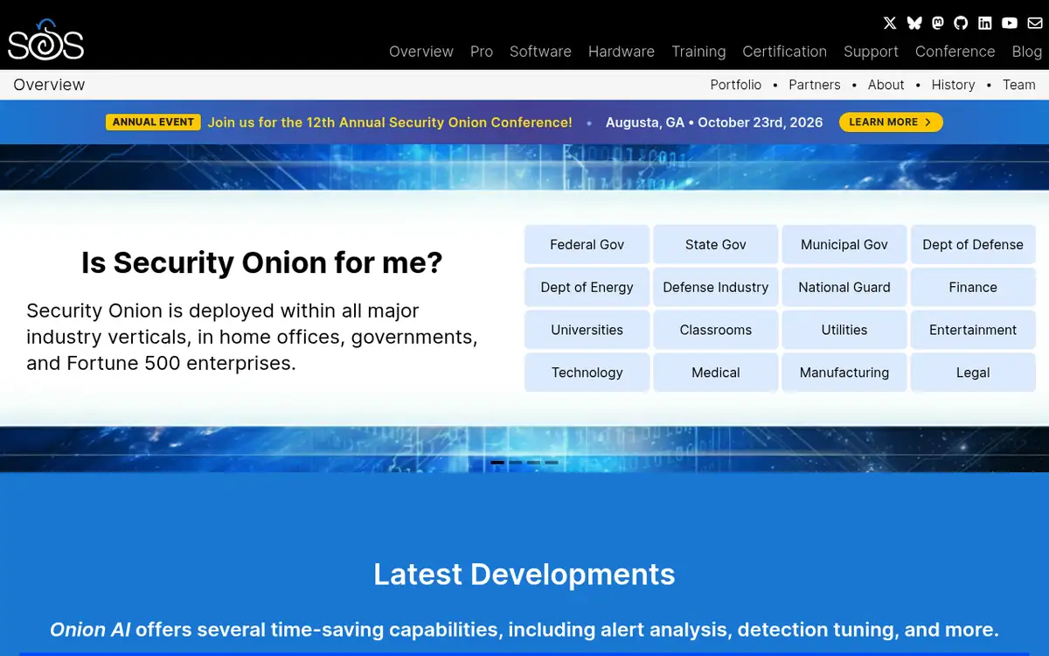This screenshot has height=656, width=1049.
Task: Select the Defense Industry tile
Action: (x=716, y=287)
